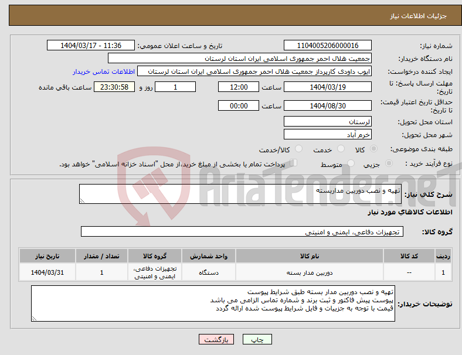Image resolution: width=462 pixels, height=355 pixels.
Task: Click the جزئیات اطلاعات نیاز header title
Action: tap(419, 16)
